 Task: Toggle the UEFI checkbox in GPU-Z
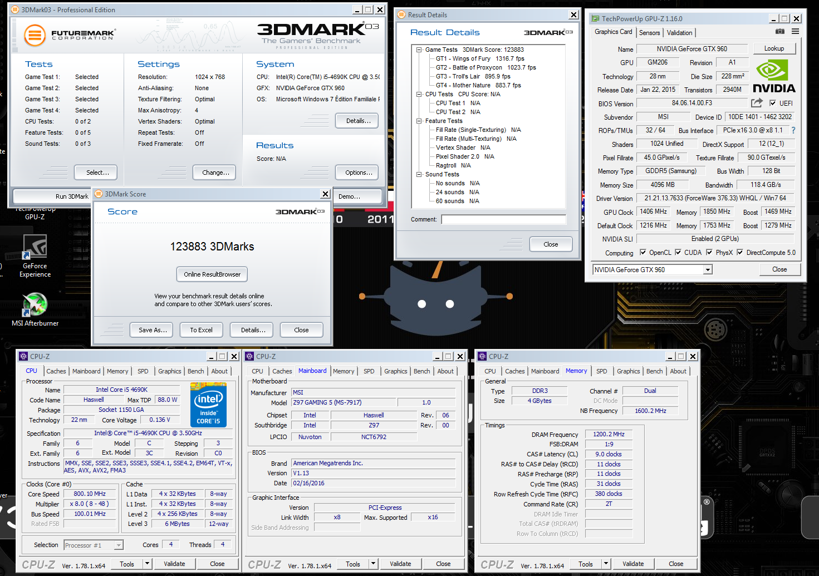point(773,103)
